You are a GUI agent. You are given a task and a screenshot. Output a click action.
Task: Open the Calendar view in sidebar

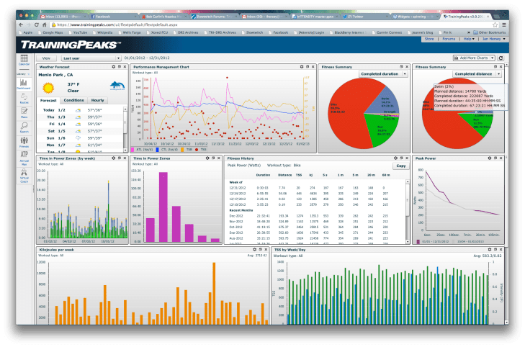(24, 61)
